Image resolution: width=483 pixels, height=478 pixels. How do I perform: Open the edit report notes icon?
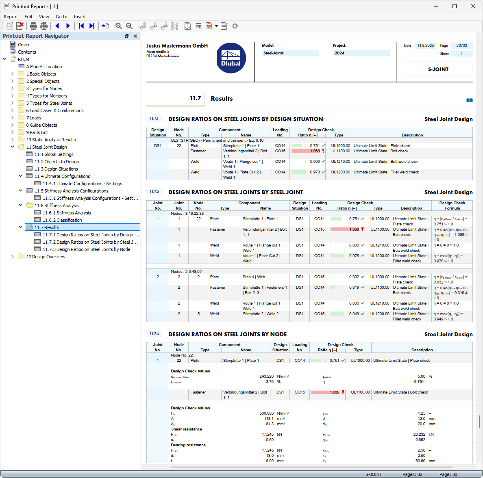pos(224,26)
